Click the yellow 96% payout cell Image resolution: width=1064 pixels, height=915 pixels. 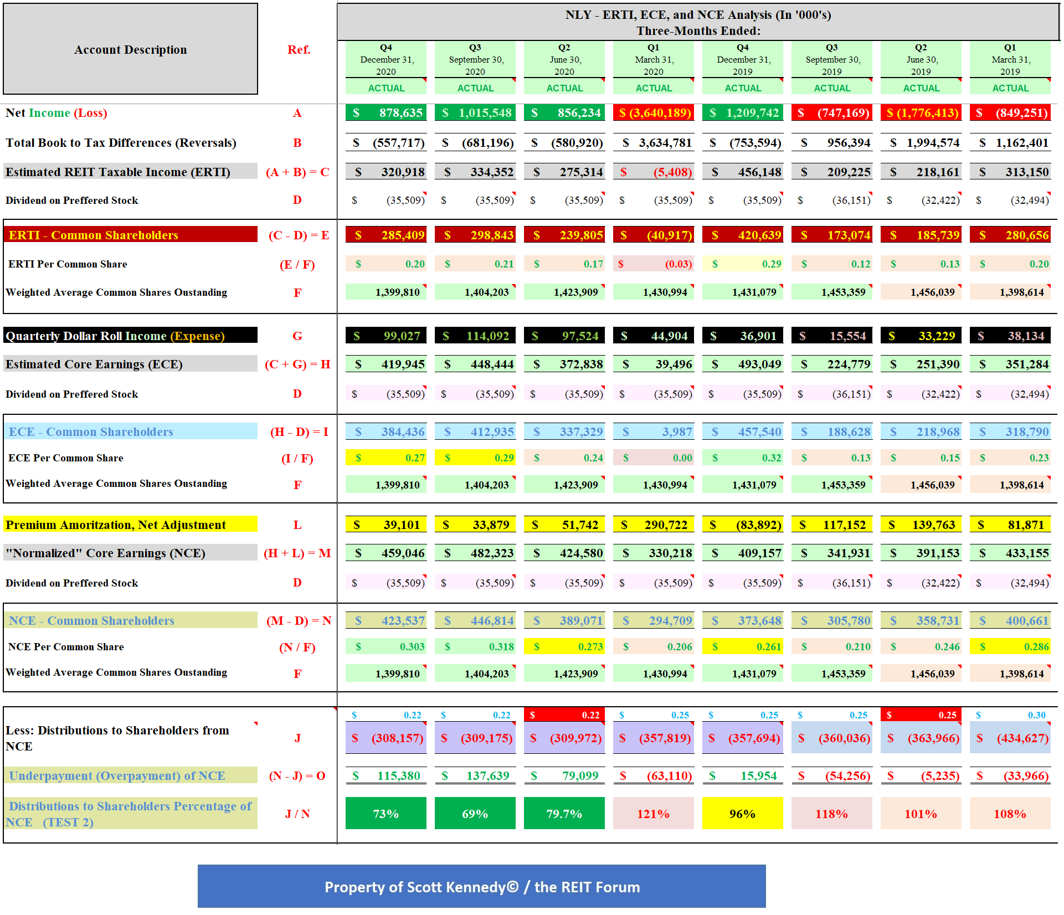coord(743,813)
